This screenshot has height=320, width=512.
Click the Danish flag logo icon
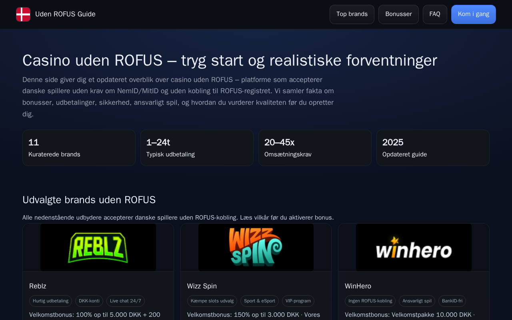23,14
